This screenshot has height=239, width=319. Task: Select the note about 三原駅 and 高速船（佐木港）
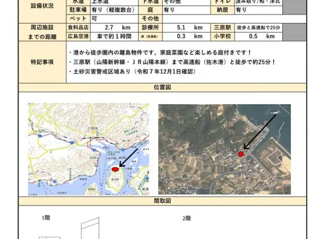(172, 62)
